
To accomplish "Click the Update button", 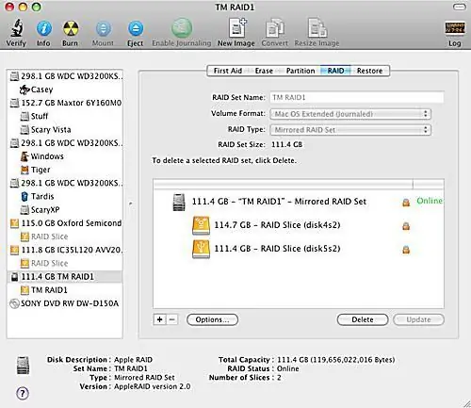I will [x=418, y=319].
